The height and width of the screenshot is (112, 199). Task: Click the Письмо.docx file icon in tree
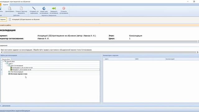click(5, 62)
